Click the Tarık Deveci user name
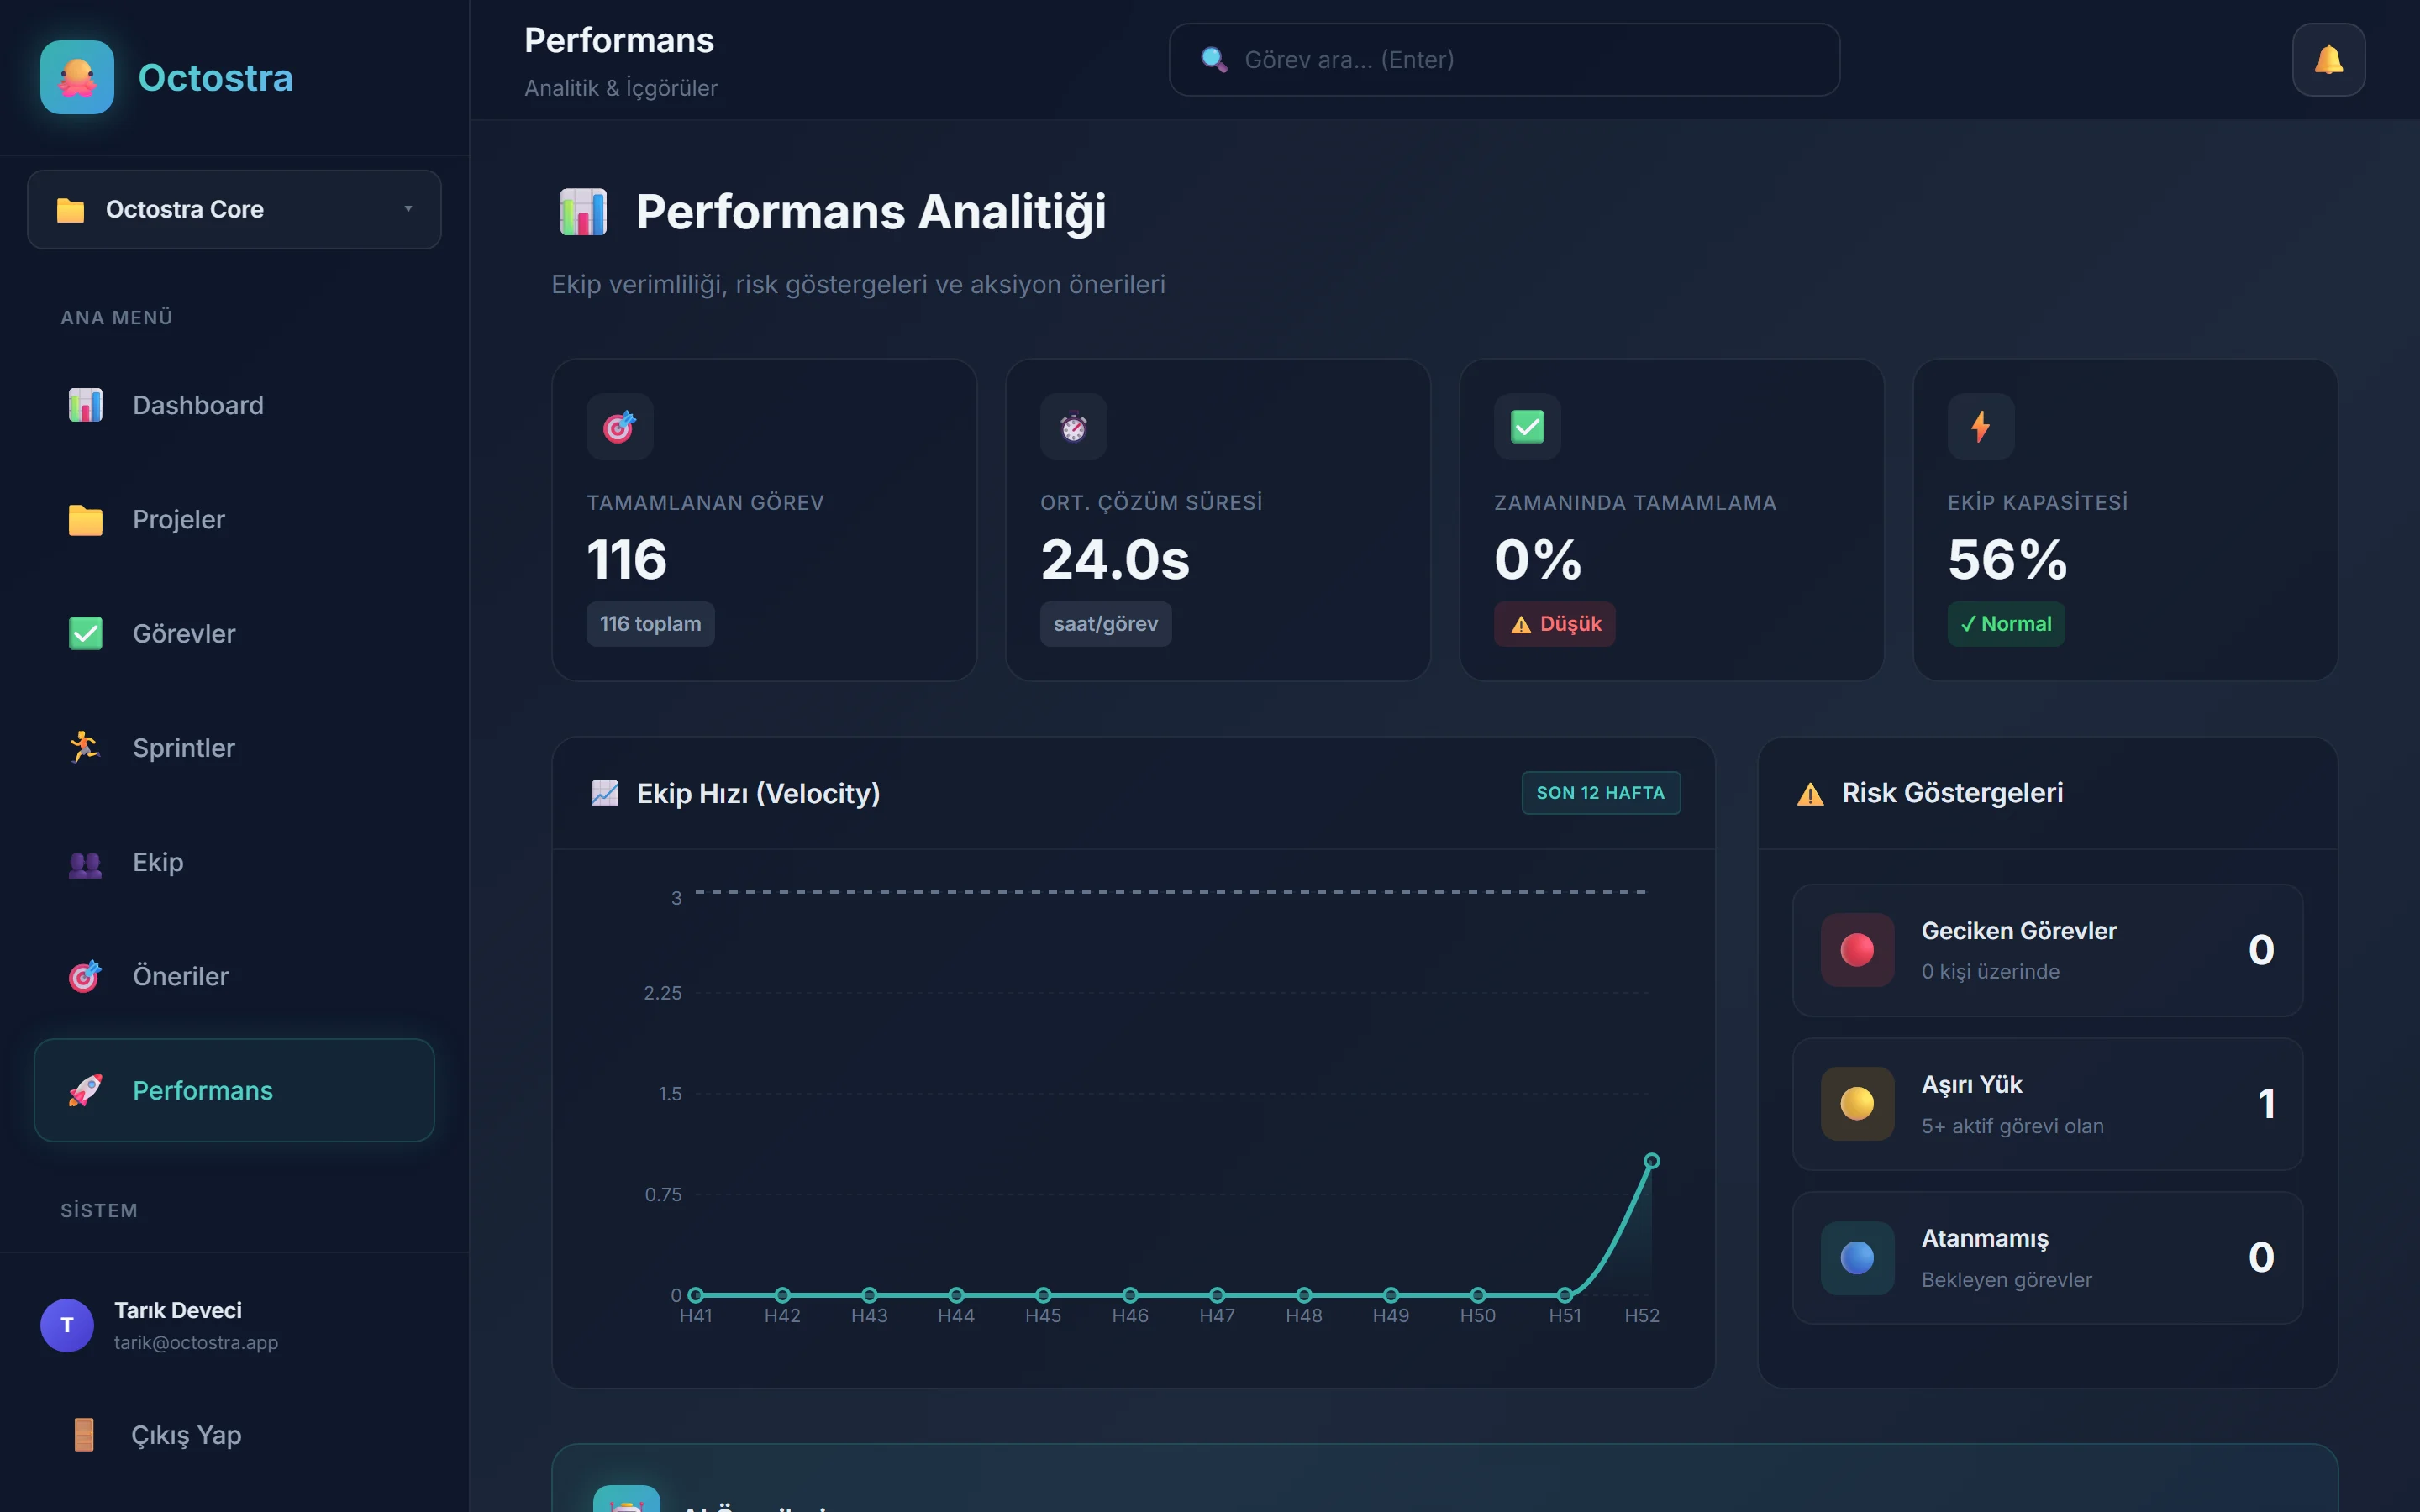 (178, 1310)
